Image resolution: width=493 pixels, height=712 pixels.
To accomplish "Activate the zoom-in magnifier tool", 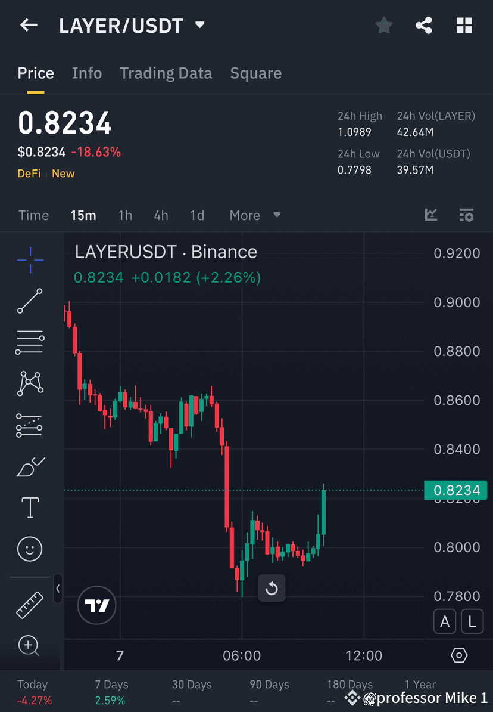I will pyautogui.click(x=30, y=646).
